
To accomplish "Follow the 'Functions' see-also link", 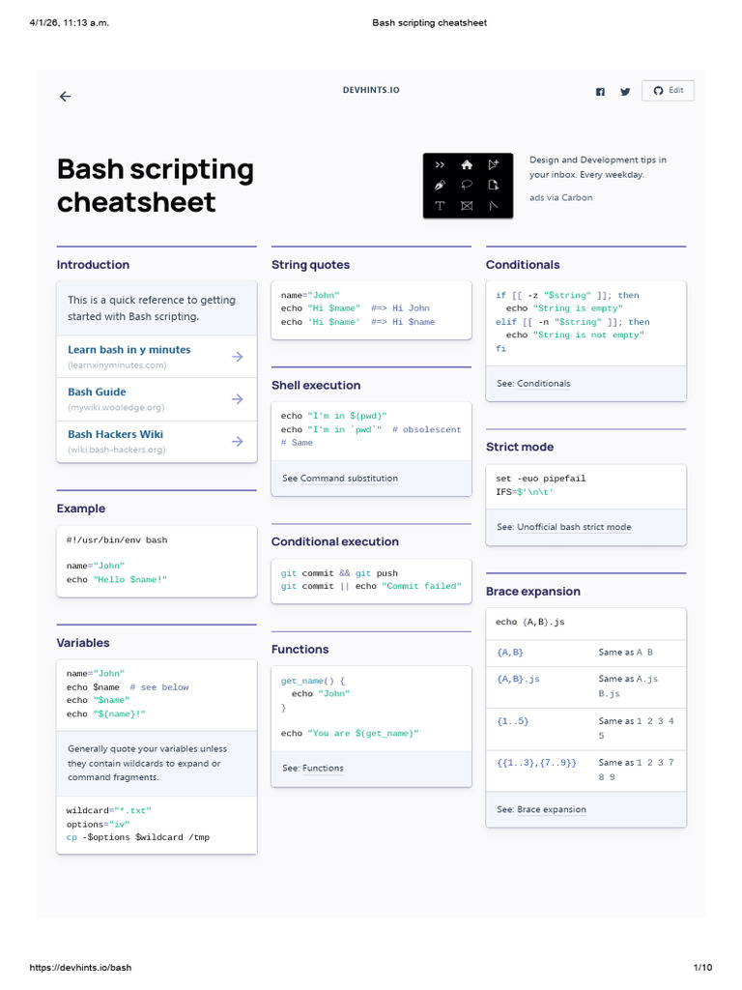I will [323, 768].
